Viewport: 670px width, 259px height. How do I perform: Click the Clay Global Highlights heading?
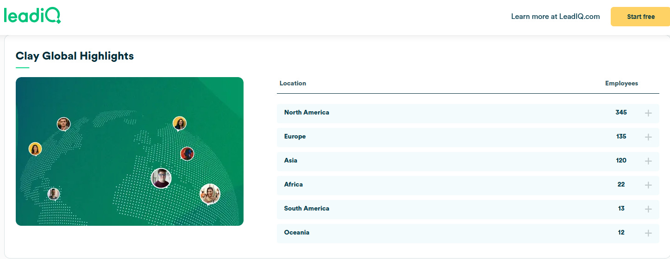pyautogui.click(x=75, y=56)
